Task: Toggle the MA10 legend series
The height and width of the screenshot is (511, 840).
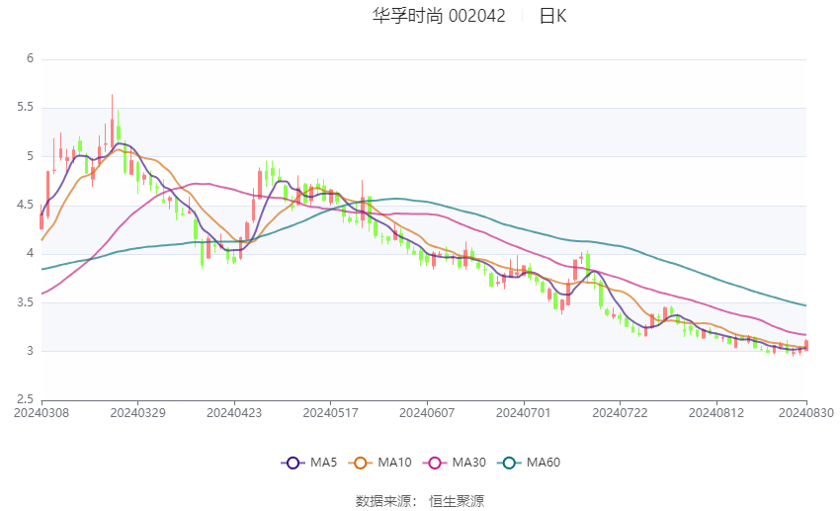Action: coord(379,463)
